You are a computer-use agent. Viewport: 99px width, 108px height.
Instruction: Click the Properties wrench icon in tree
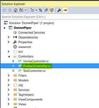click(x=15, y=42)
